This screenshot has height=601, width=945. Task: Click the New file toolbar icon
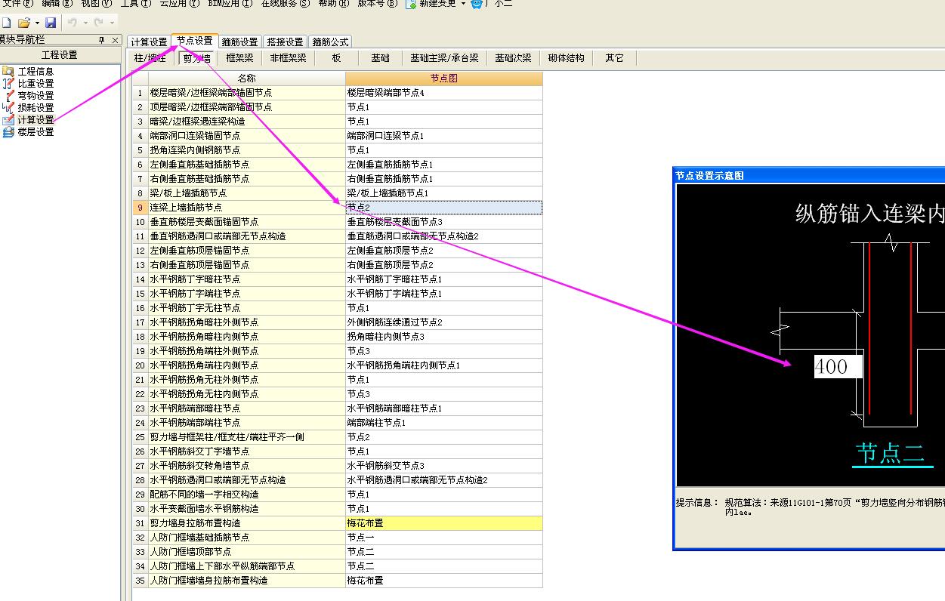pos(6,23)
